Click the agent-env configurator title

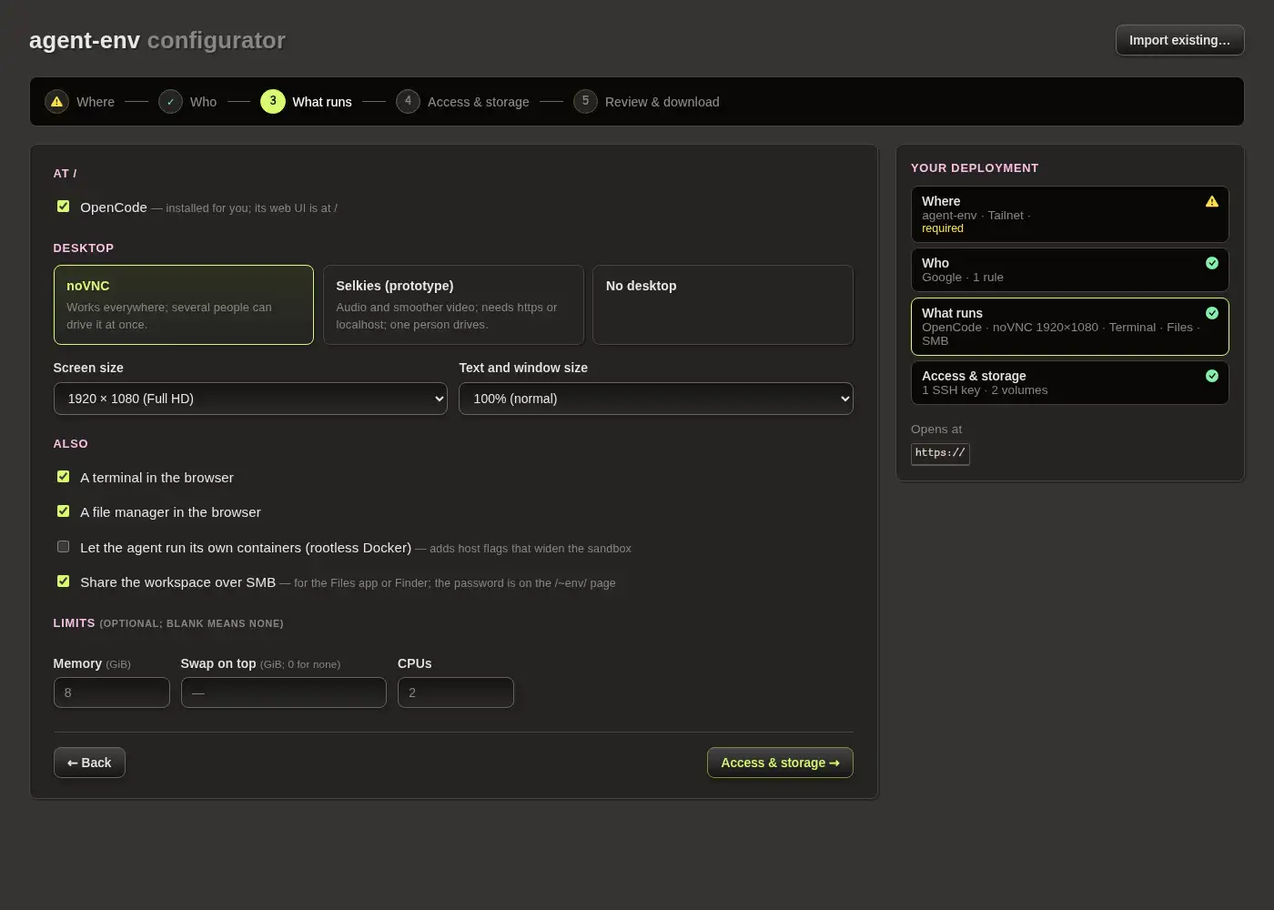(x=157, y=40)
